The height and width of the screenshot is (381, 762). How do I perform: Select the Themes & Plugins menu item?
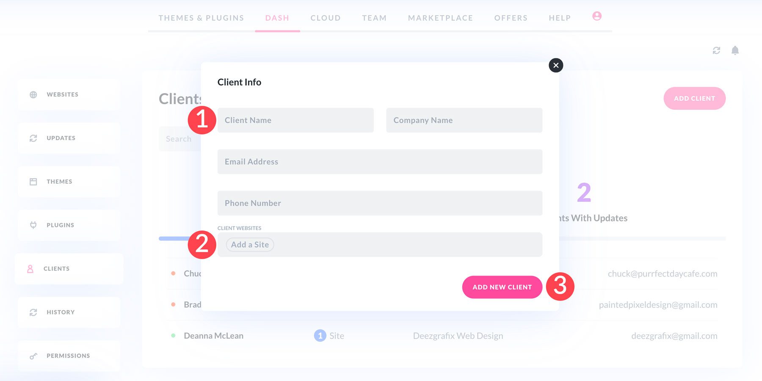[201, 18]
